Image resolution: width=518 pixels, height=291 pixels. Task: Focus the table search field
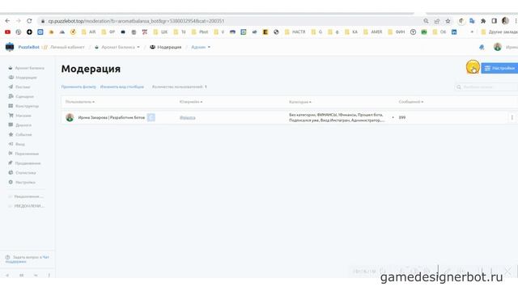coord(486,87)
